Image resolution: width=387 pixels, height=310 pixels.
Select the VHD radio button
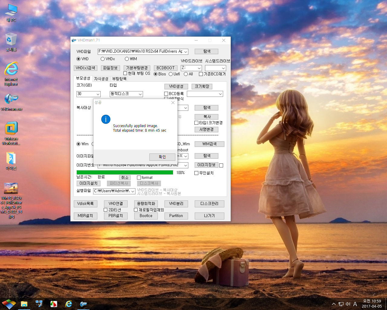click(78, 59)
